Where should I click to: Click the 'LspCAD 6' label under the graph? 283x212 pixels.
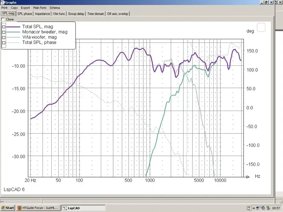[x=14, y=189]
